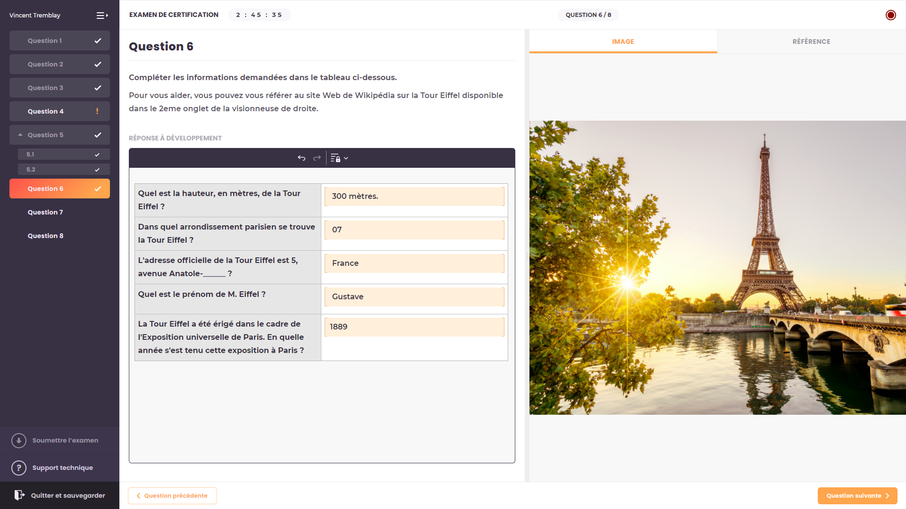Collapse the Question 5 sub-question list
906x509 pixels.
coord(20,134)
